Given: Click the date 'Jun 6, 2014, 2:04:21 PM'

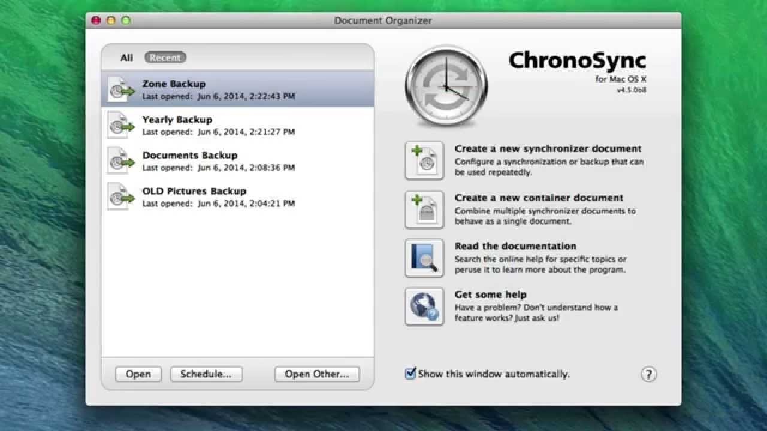Looking at the screenshot, I should [x=246, y=204].
